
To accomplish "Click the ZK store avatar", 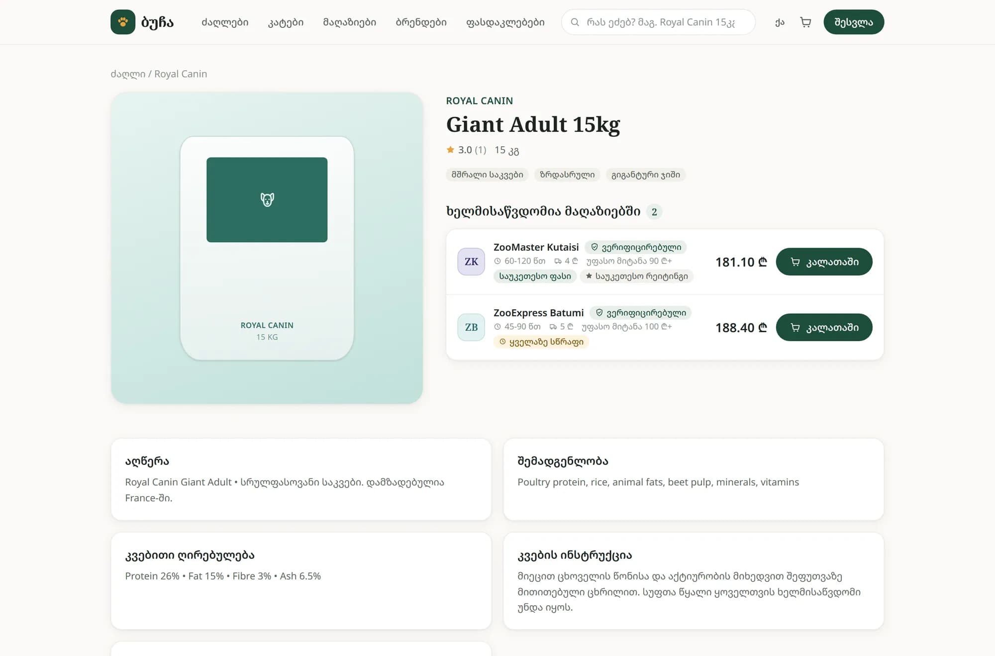I will [x=471, y=262].
